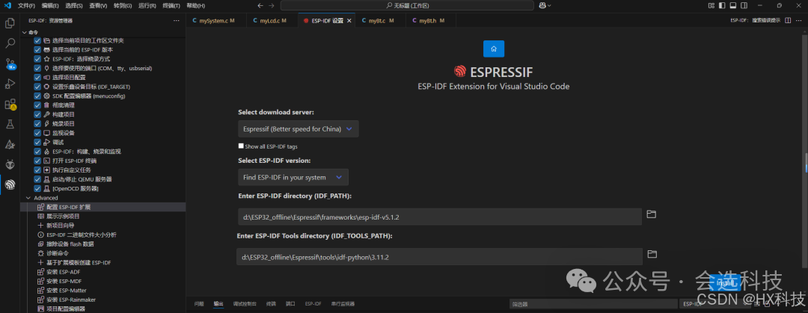Select 新项目向导 in Advanced list
Image resolution: width=808 pixels, height=313 pixels.
[x=61, y=226]
